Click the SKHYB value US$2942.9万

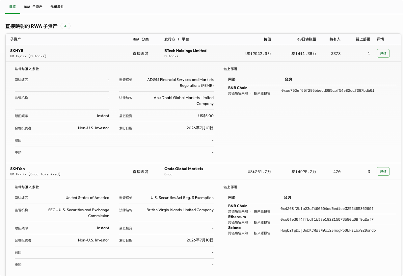(x=258, y=54)
